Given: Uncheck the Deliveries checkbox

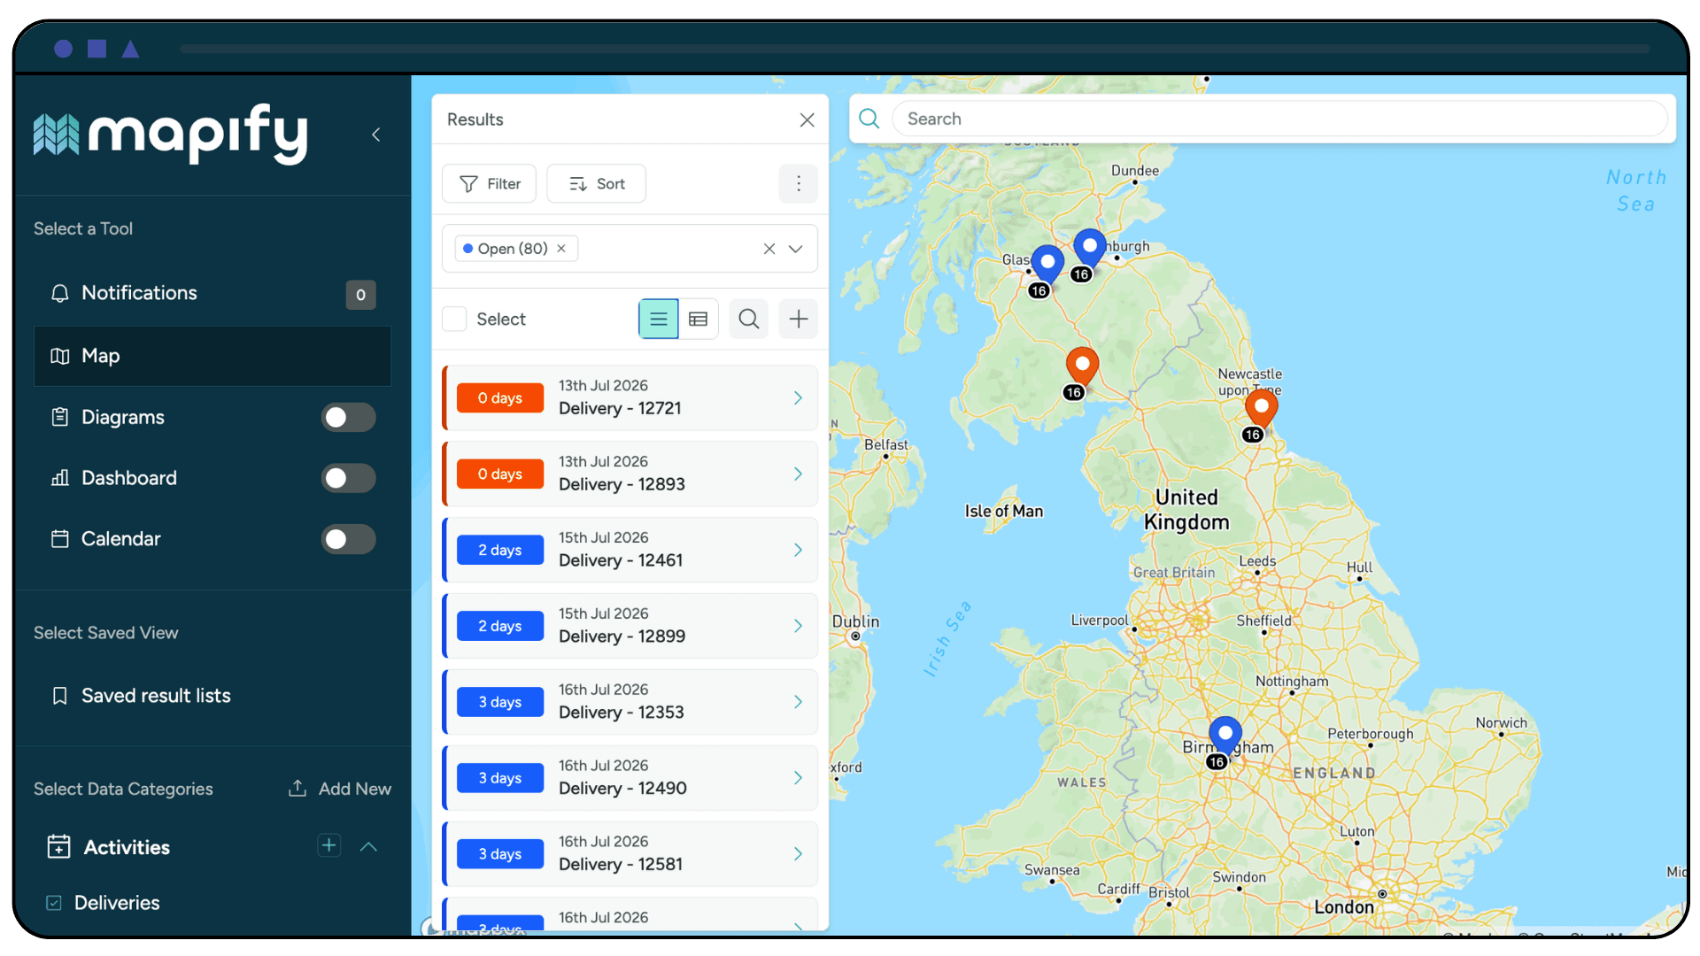Looking at the screenshot, I should tap(54, 903).
